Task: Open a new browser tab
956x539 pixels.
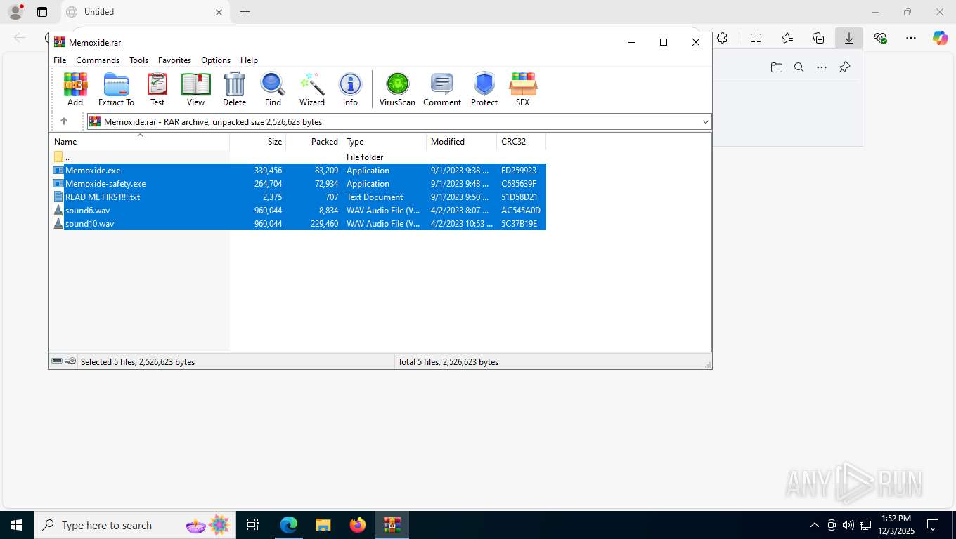Action: [245, 12]
